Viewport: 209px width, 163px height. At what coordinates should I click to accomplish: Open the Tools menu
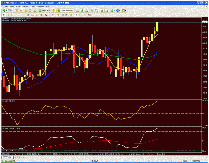(33, 6)
